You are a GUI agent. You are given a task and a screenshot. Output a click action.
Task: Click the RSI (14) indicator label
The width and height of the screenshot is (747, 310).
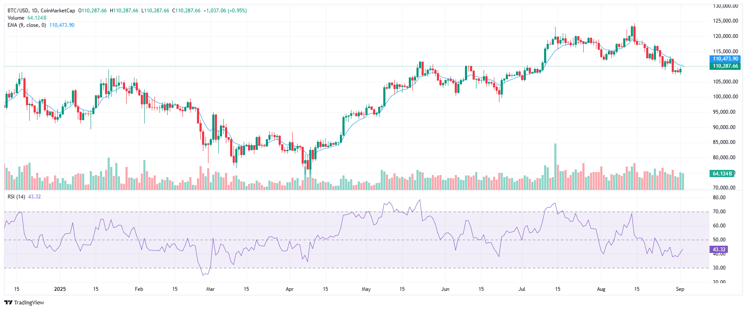tap(17, 197)
